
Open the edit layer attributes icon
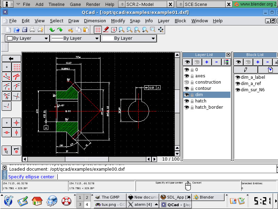click(226, 62)
